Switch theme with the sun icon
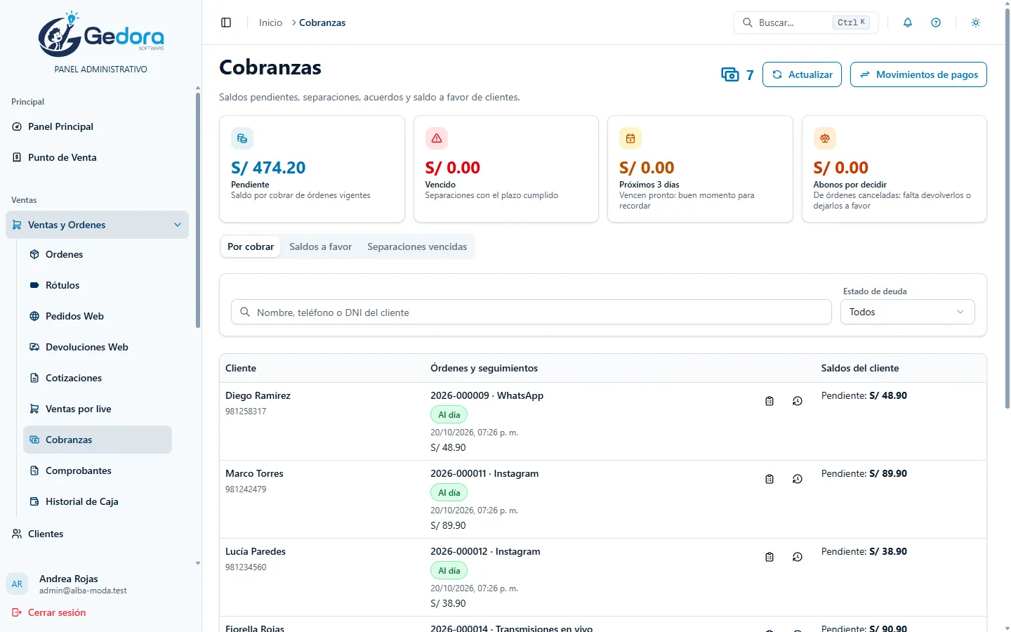The width and height of the screenshot is (1011, 632). (x=976, y=22)
